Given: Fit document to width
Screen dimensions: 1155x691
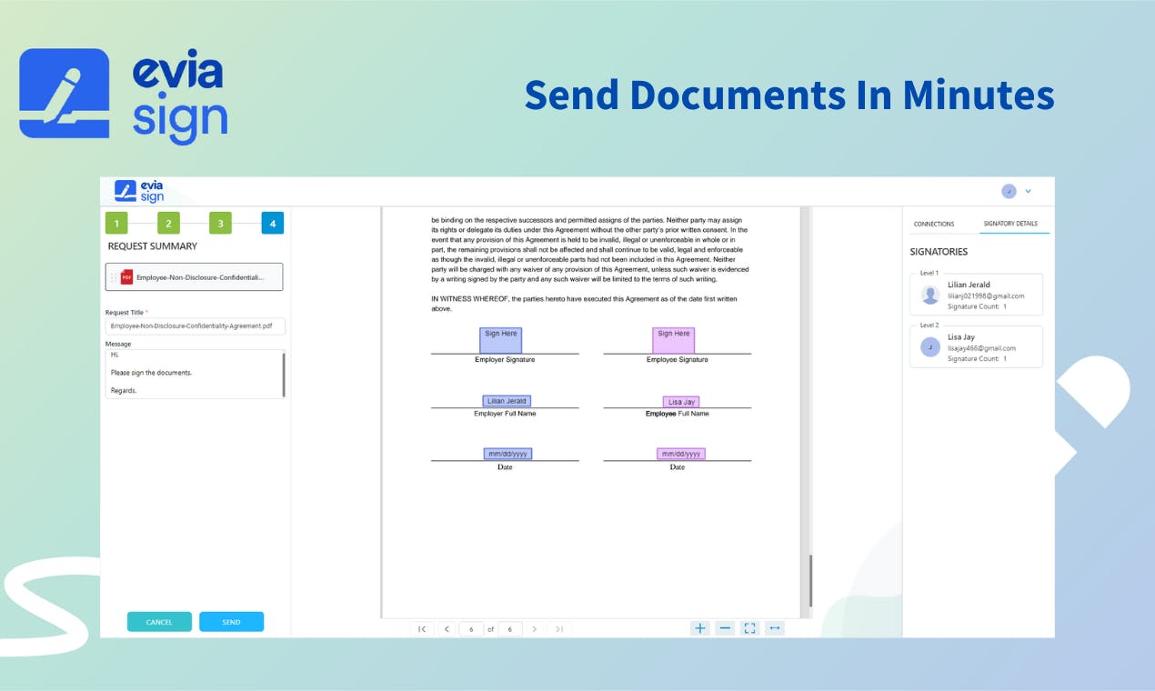Looking at the screenshot, I should (775, 628).
